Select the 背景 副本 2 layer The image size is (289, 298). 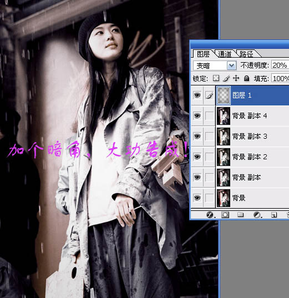point(252,157)
